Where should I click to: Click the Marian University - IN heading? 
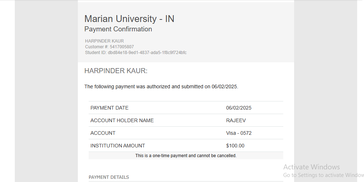pos(129,19)
